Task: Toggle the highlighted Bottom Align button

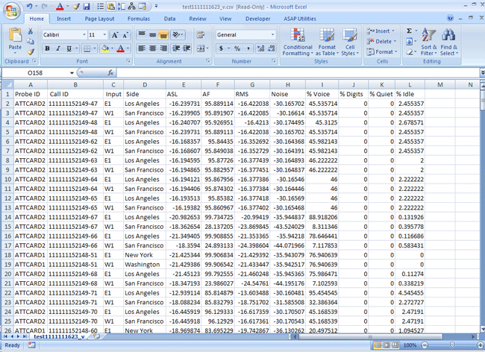Action: 163,34
